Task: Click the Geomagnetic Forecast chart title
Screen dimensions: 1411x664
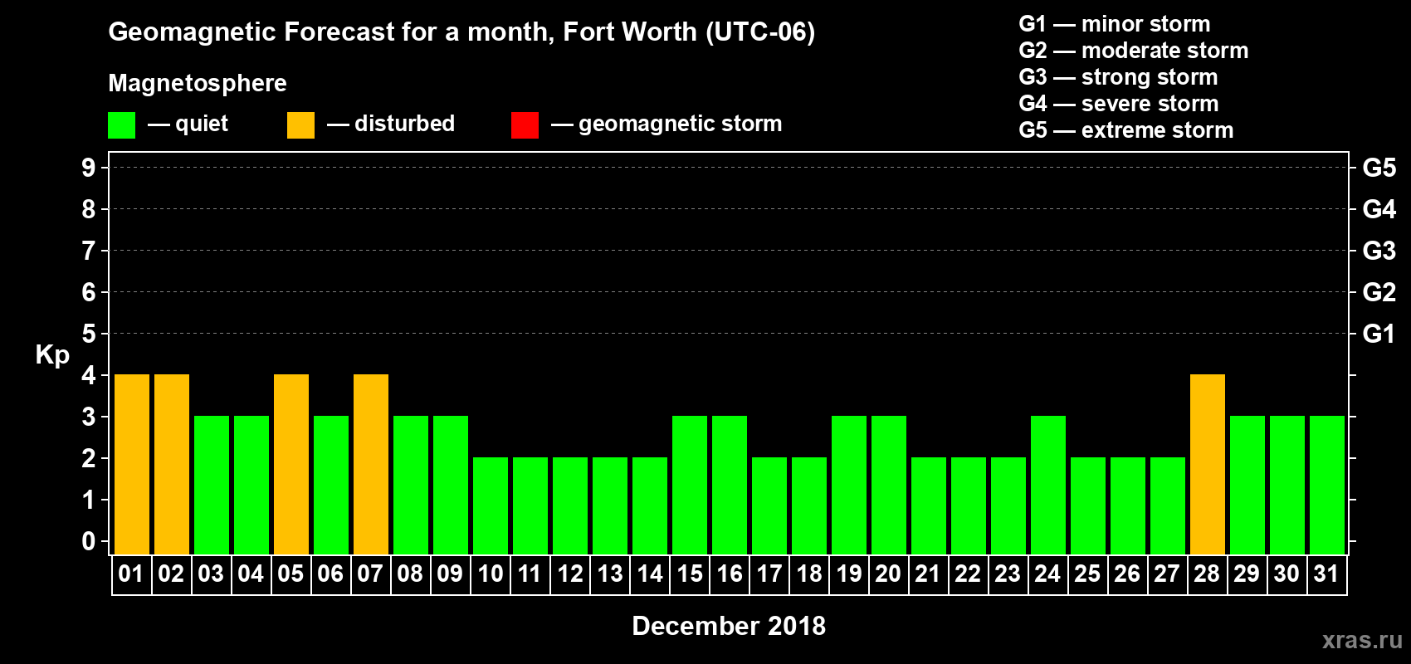Action: pyautogui.click(x=461, y=32)
